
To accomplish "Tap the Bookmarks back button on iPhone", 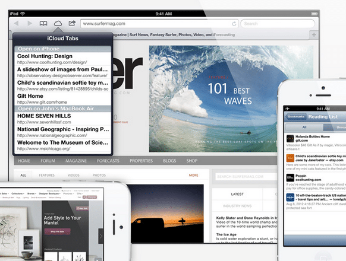I will coord(295,117).
